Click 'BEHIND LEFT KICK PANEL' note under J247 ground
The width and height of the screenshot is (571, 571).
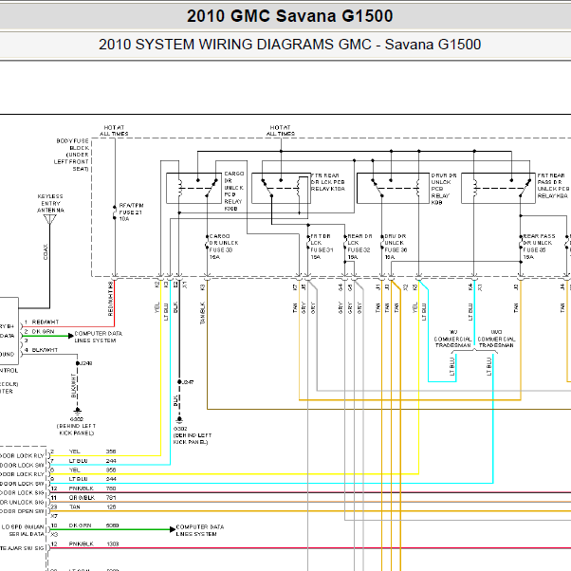[193, 438]
